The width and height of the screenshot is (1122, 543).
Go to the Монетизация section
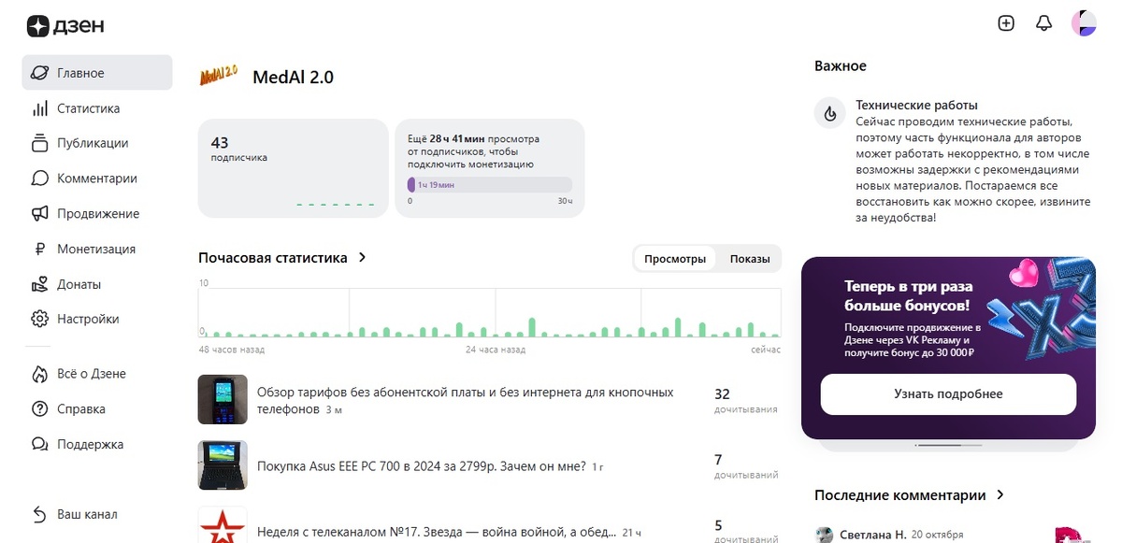click(97, 250)
